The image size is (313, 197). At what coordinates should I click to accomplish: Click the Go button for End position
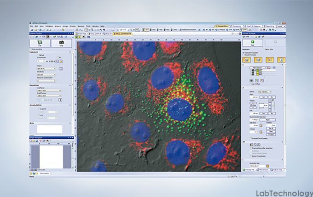click(x=272, y=113)
